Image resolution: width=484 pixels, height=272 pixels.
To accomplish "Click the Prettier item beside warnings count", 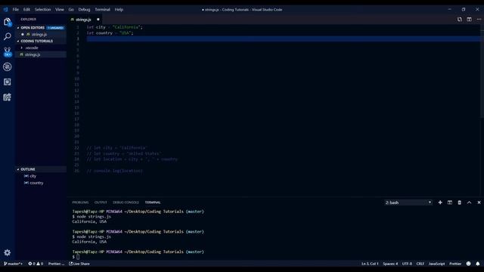I will pyautogui.click(x=56, y=264).
